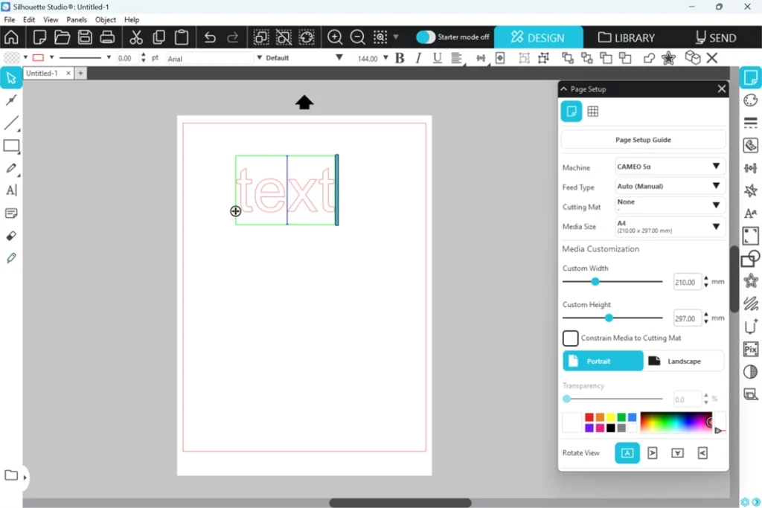
Task: Enable Constrain Media to Cutting Mat checkbox
Action: click(571, 338)
